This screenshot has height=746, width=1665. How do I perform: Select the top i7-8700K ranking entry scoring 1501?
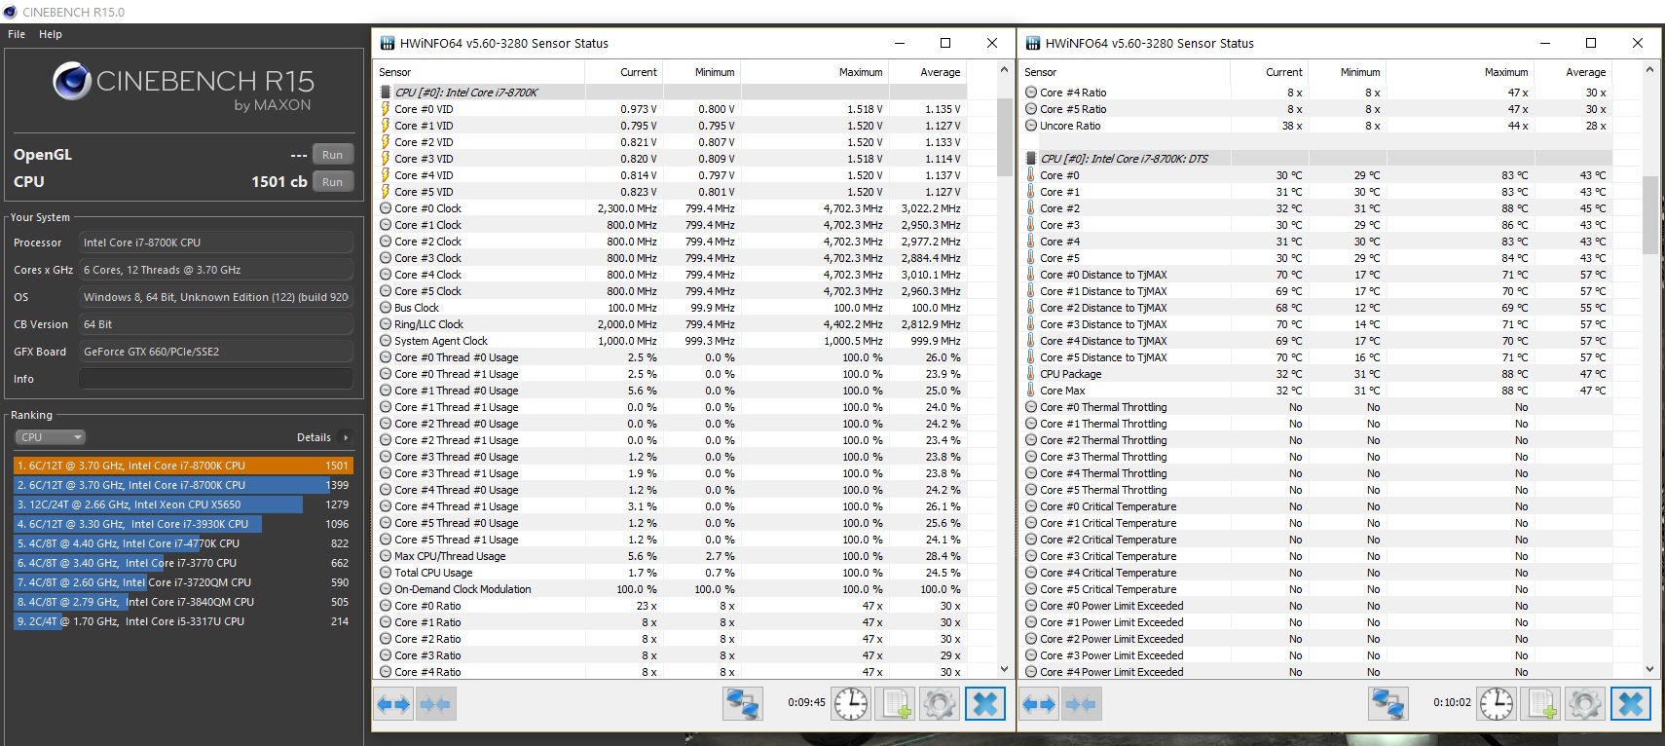[183, 466]
